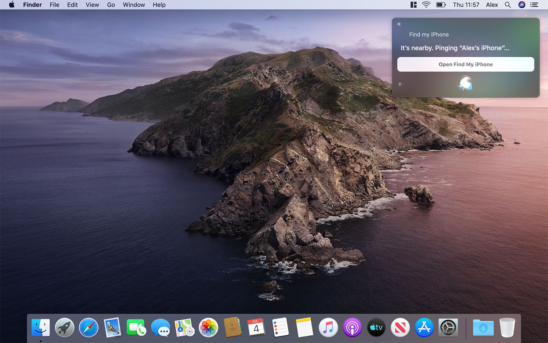Click the help question mark in Siri window

point(400,84)
